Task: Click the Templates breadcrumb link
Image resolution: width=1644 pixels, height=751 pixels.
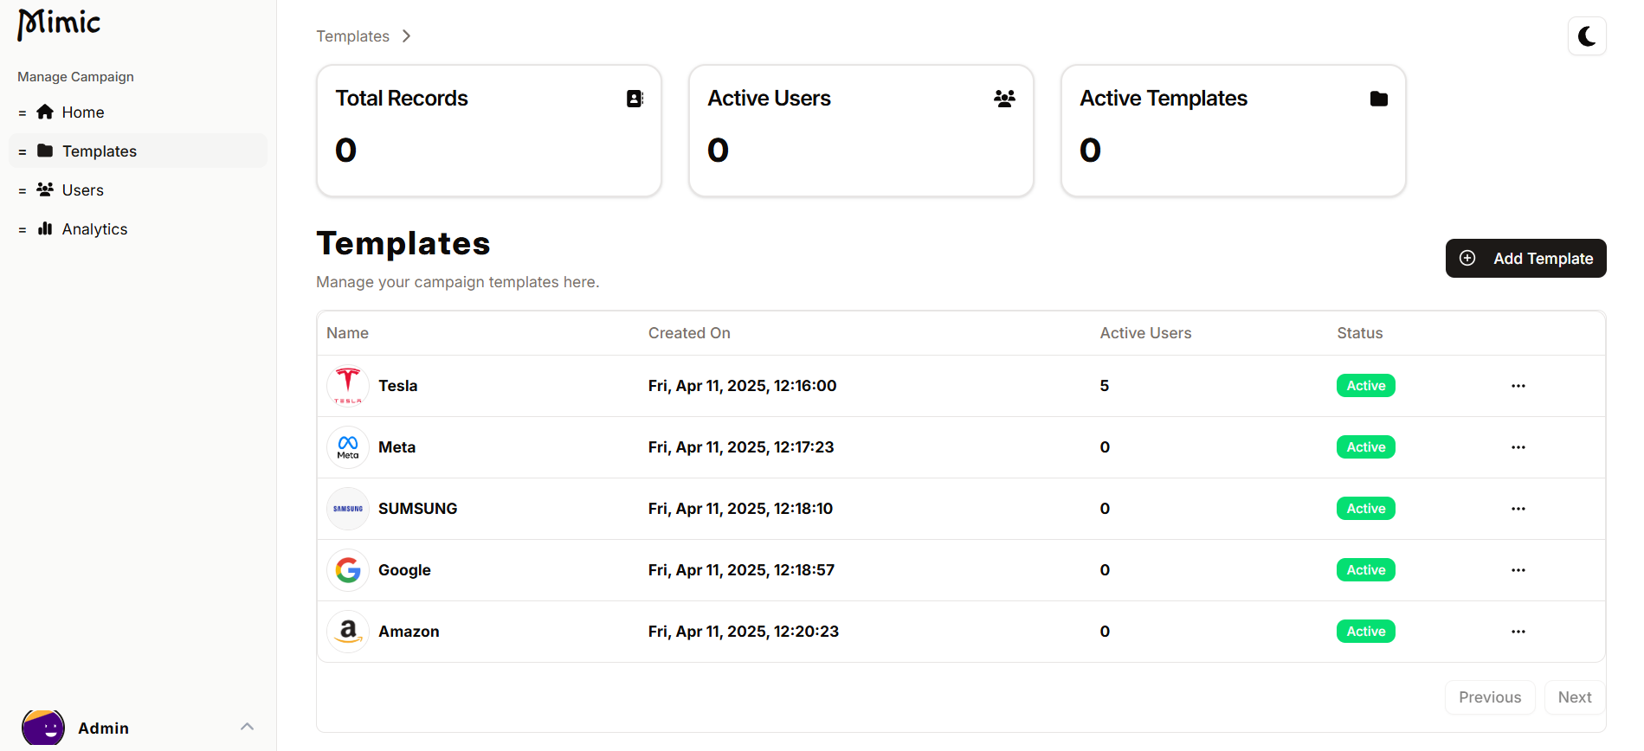Action: tap(352, 36)
